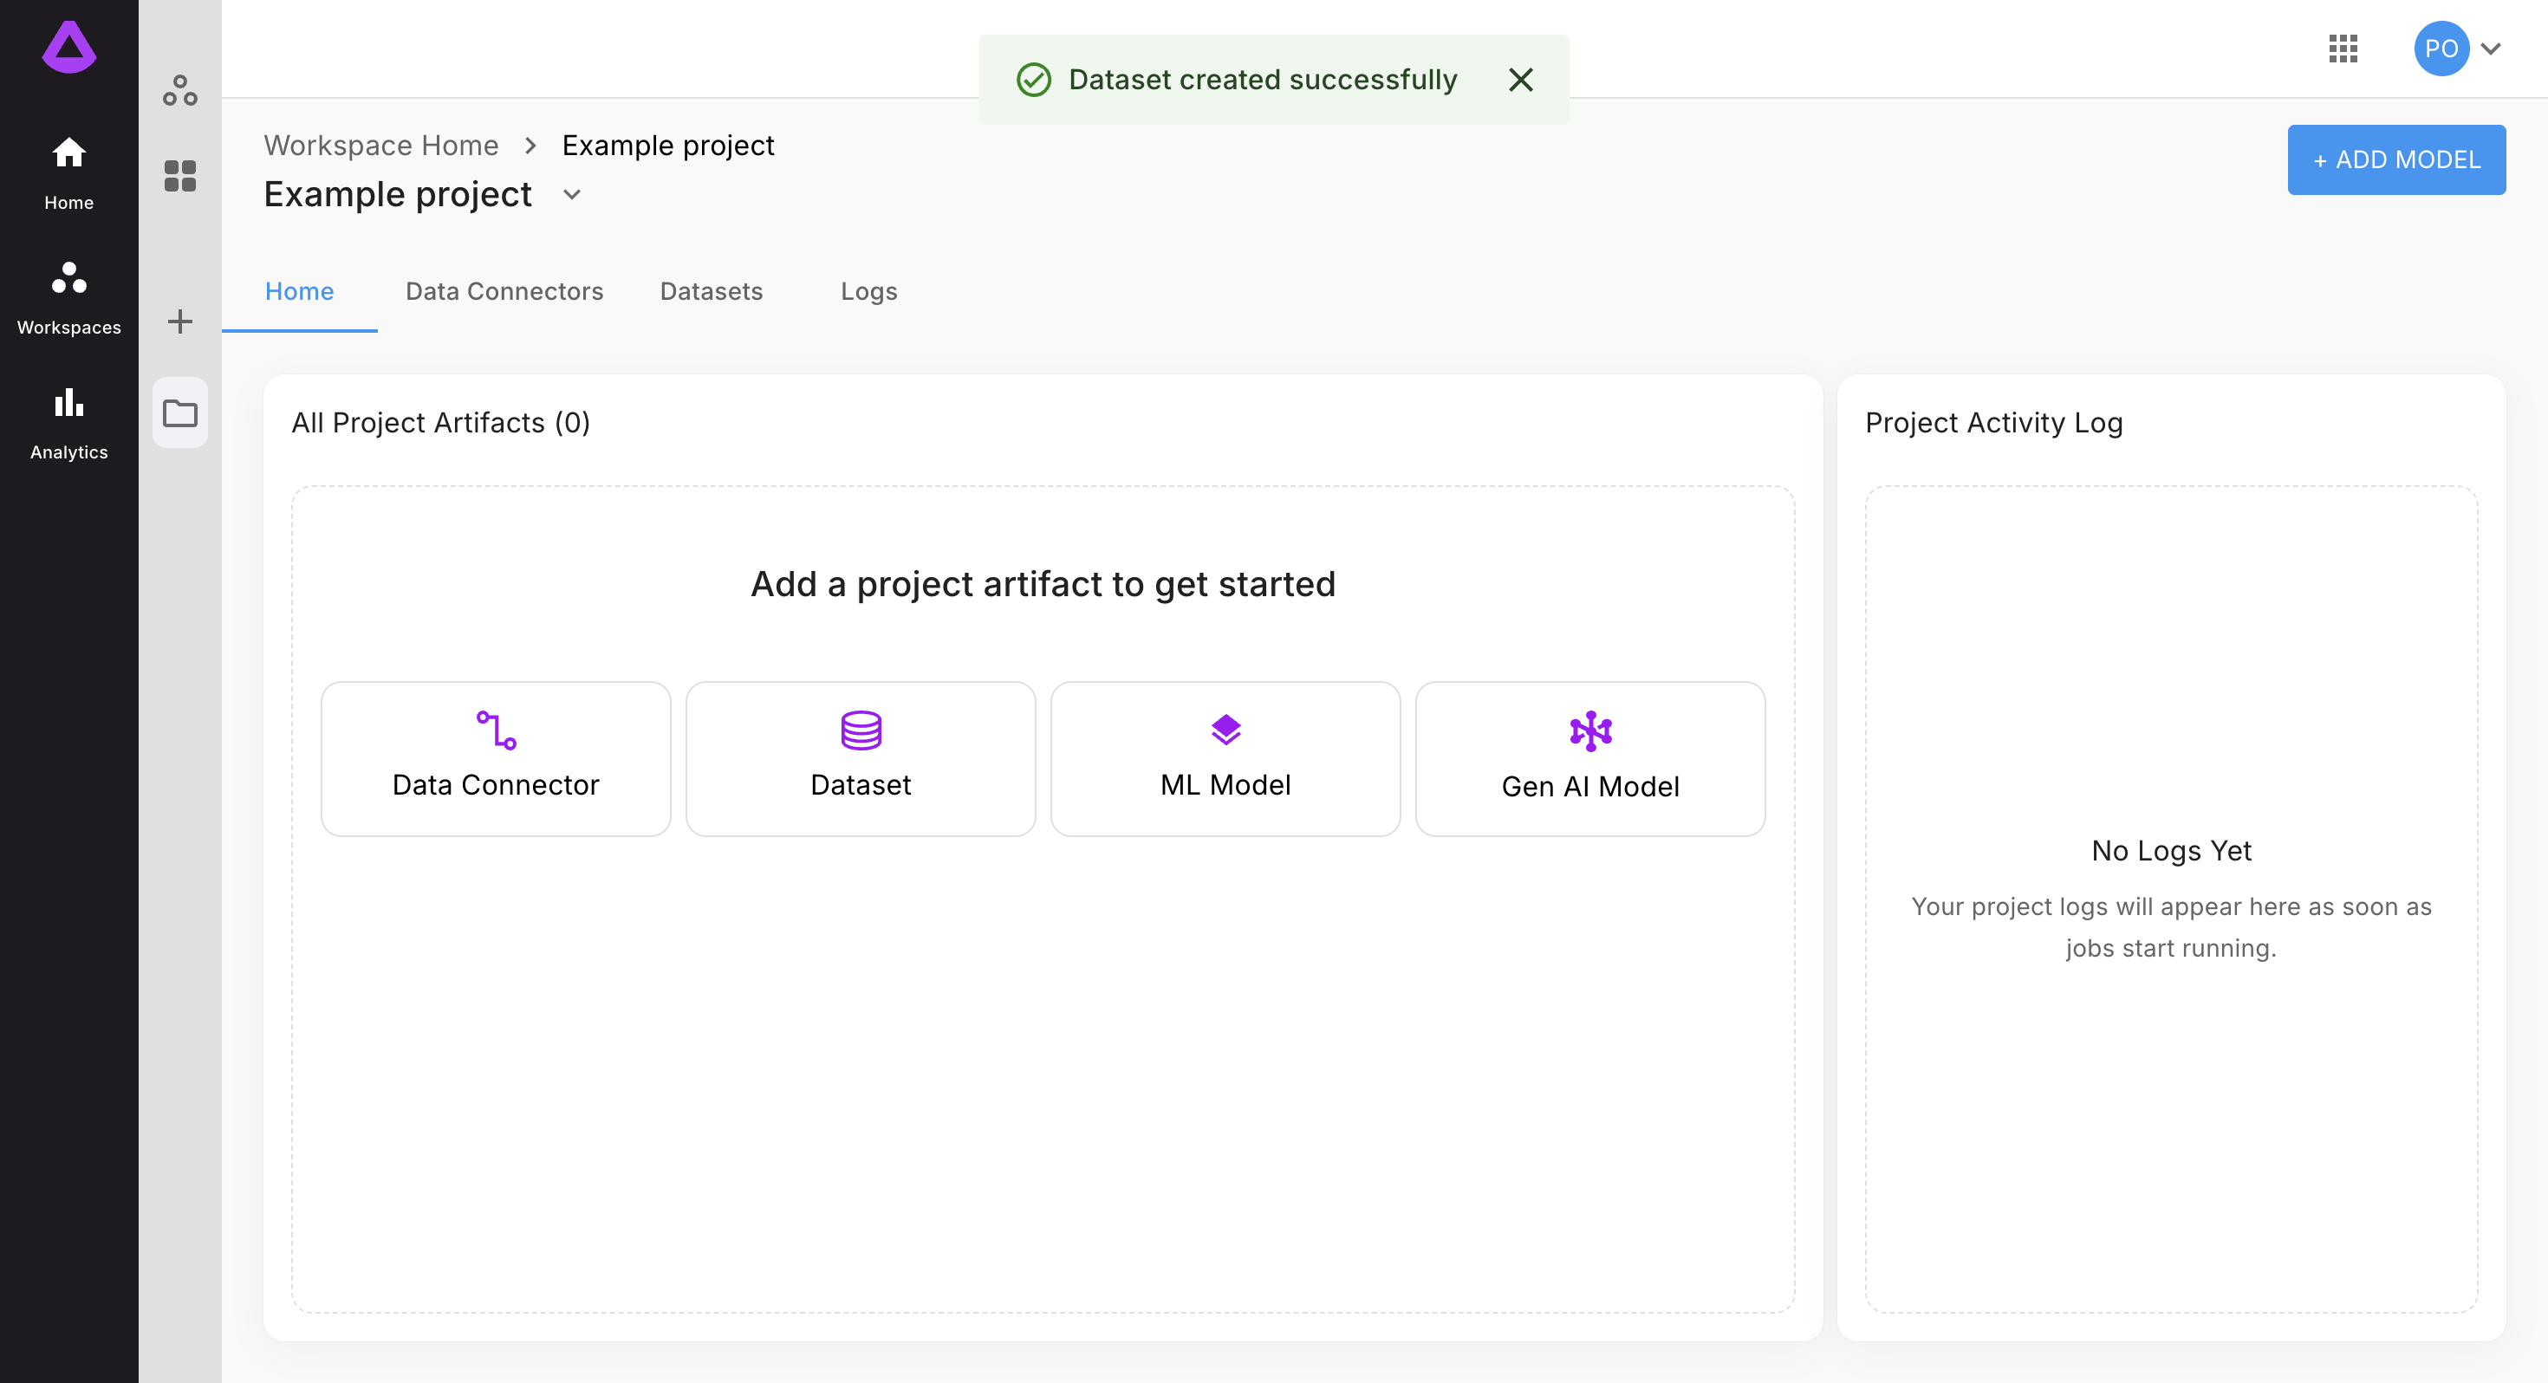Open Workspaces in the dark sidebar
This screenshot has height=1383, width=2548.
69,298
